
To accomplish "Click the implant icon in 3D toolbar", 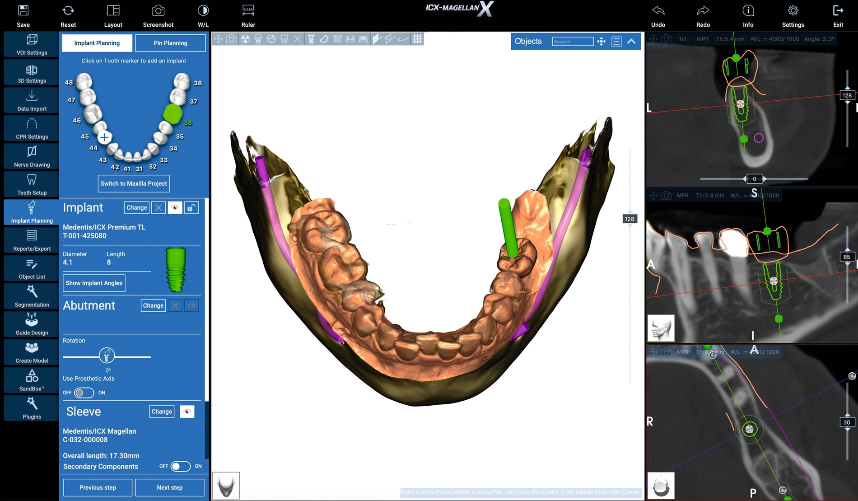I will click(311, 39).
